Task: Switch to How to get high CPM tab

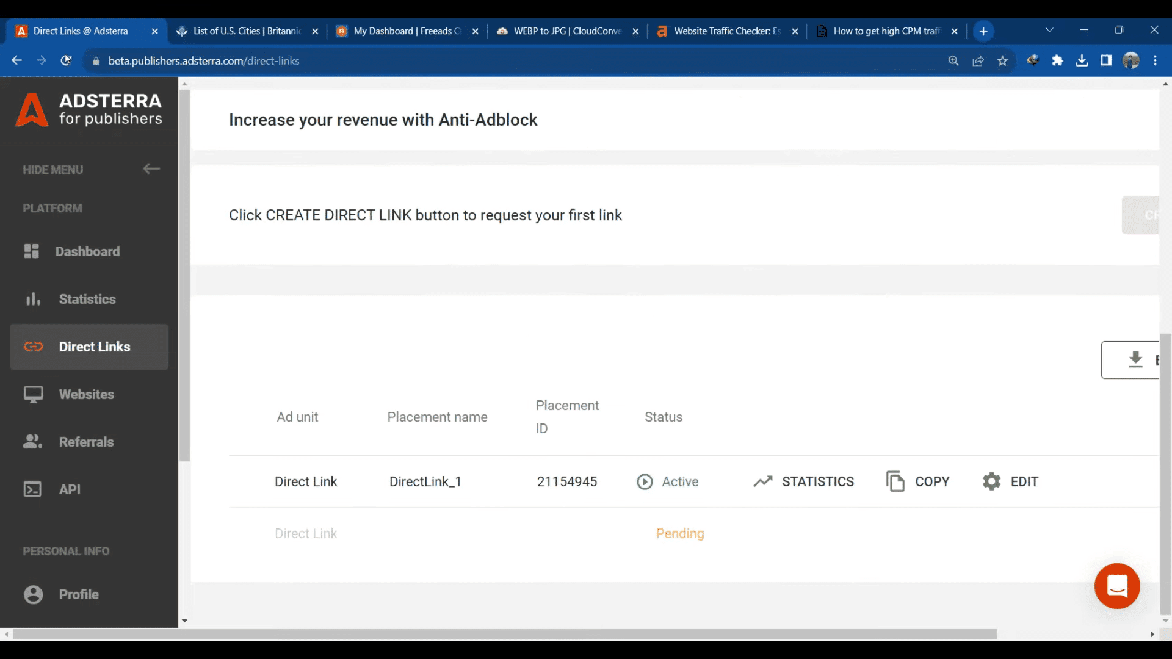Action: tap(886, 31)
